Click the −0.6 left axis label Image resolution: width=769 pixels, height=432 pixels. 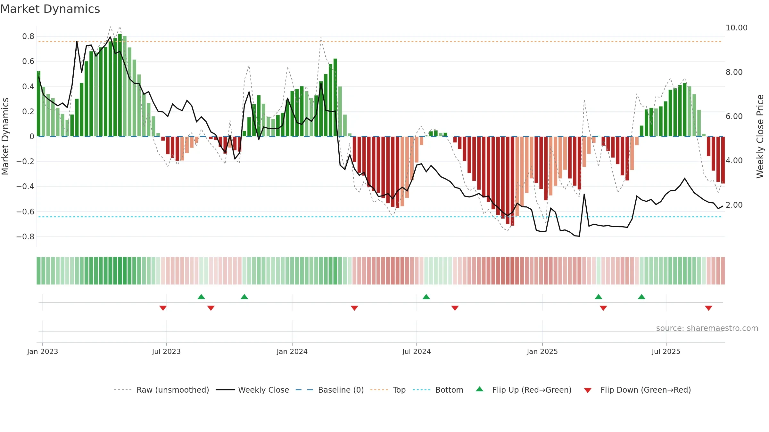[25, 212]
